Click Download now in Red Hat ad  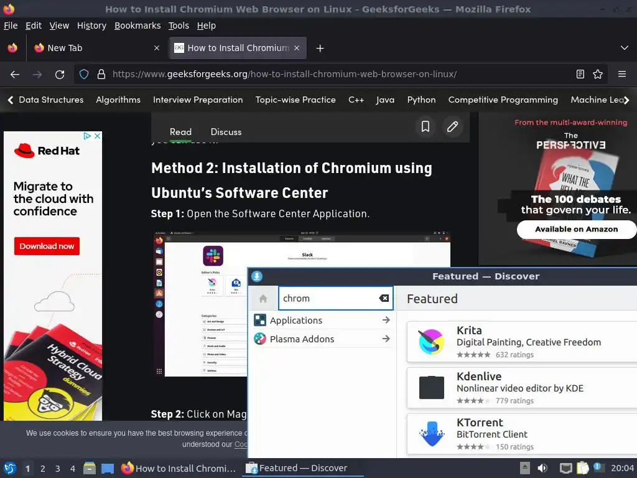tap(47, 246)
